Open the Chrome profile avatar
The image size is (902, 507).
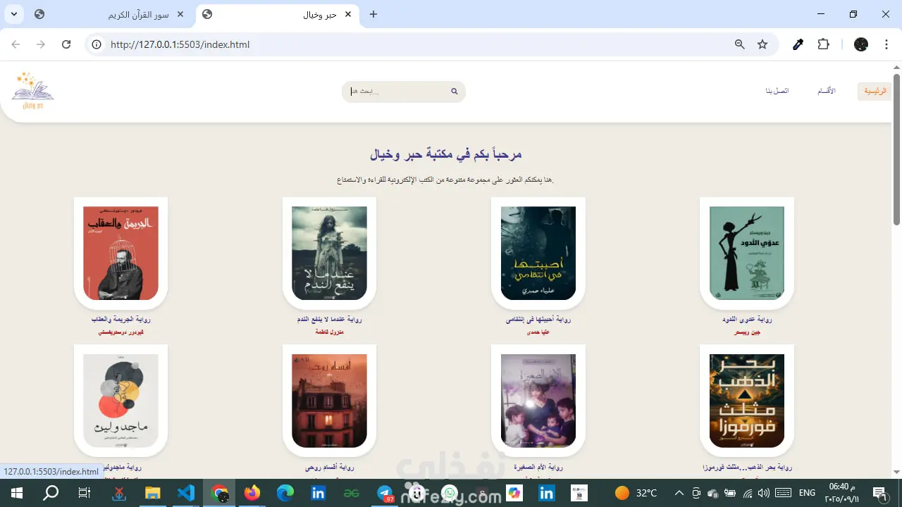(x=861, y=44)
